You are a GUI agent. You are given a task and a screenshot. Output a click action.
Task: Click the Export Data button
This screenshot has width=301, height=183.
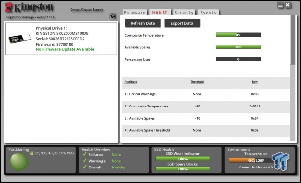click(x=182, y=23)
